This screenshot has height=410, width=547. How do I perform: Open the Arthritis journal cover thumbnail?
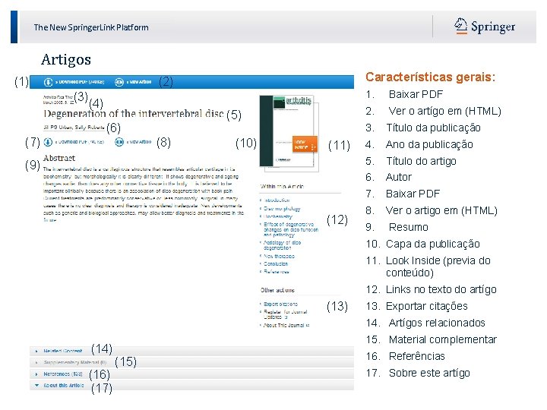coord(288,133)
